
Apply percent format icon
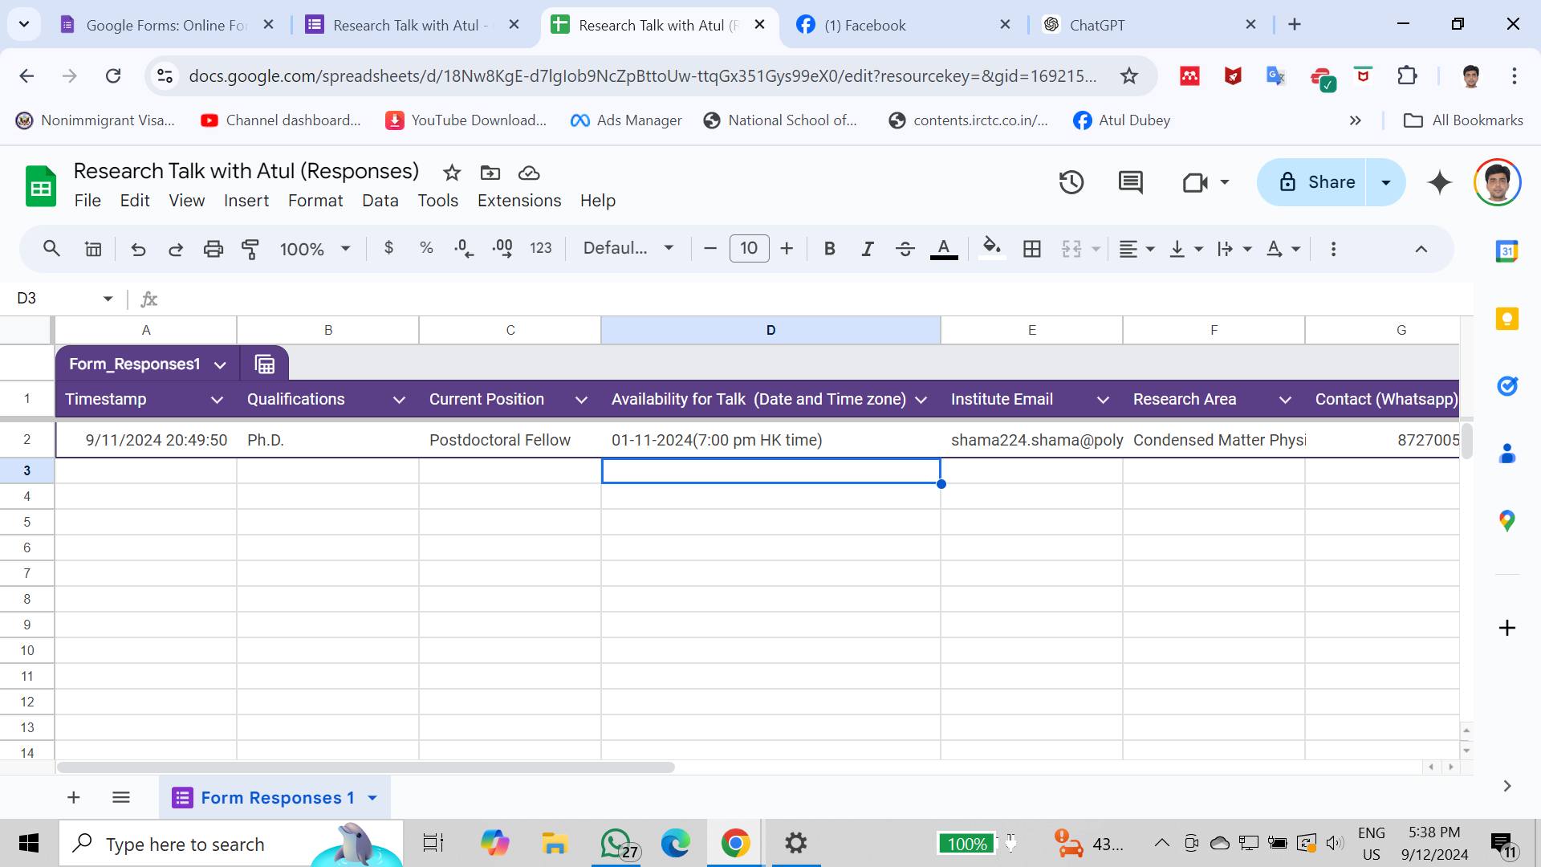pos(426,248)
